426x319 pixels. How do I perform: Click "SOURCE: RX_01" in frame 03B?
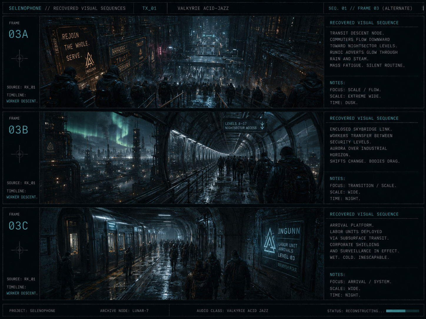[x=21, y=183]
